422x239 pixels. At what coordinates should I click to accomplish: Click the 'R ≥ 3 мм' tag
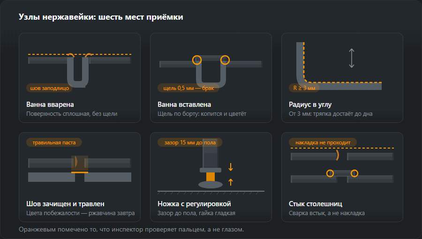[x=304, y=88]
